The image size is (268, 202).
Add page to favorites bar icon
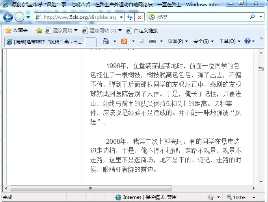tap(39, 31)
